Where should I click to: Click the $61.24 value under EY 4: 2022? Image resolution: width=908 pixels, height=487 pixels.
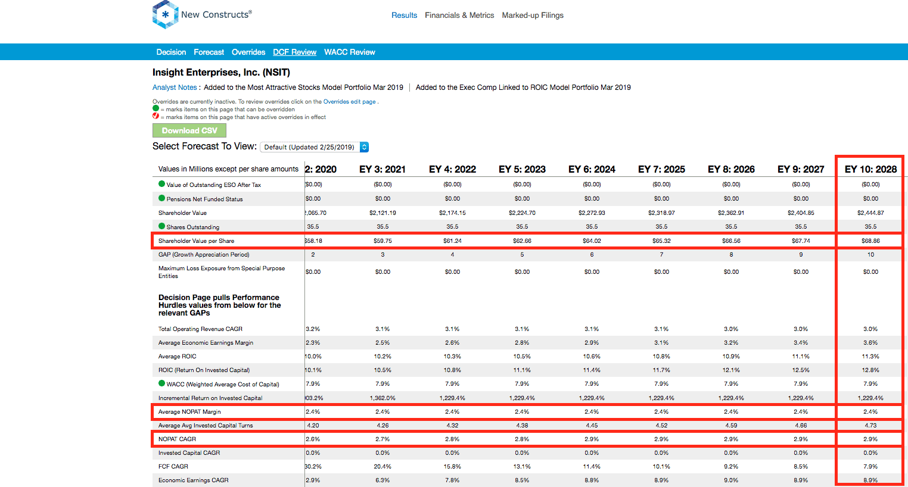(x=452, y=241)
